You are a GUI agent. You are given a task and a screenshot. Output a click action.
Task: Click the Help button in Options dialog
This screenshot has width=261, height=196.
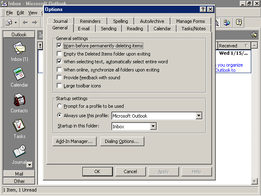pos(197,171)
